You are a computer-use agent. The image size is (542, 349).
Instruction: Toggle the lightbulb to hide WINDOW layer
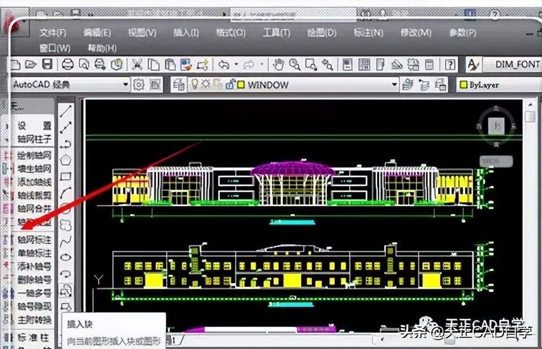click(194, 84)
